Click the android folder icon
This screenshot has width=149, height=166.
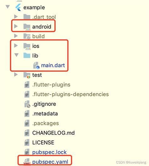[27, 27]
